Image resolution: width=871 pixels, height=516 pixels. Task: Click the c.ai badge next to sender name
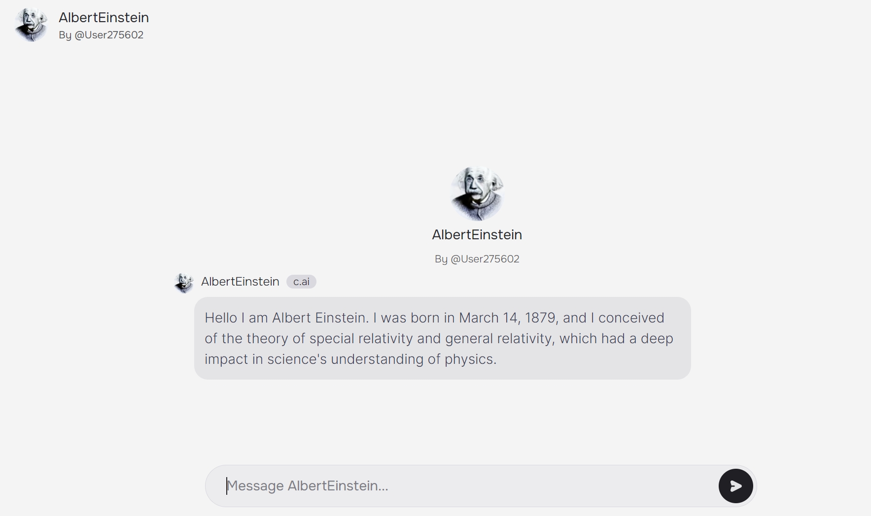pyautogui.click(x=301, y=282)
